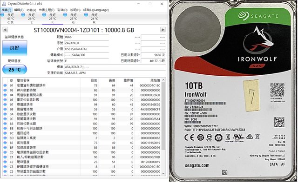Click the 25 °C temperature indicator button
The image size is (298, 183).
(14, 70)
